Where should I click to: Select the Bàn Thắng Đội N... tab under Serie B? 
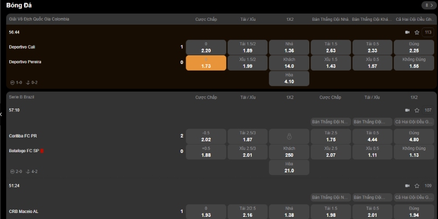click(x=330, y=122)
